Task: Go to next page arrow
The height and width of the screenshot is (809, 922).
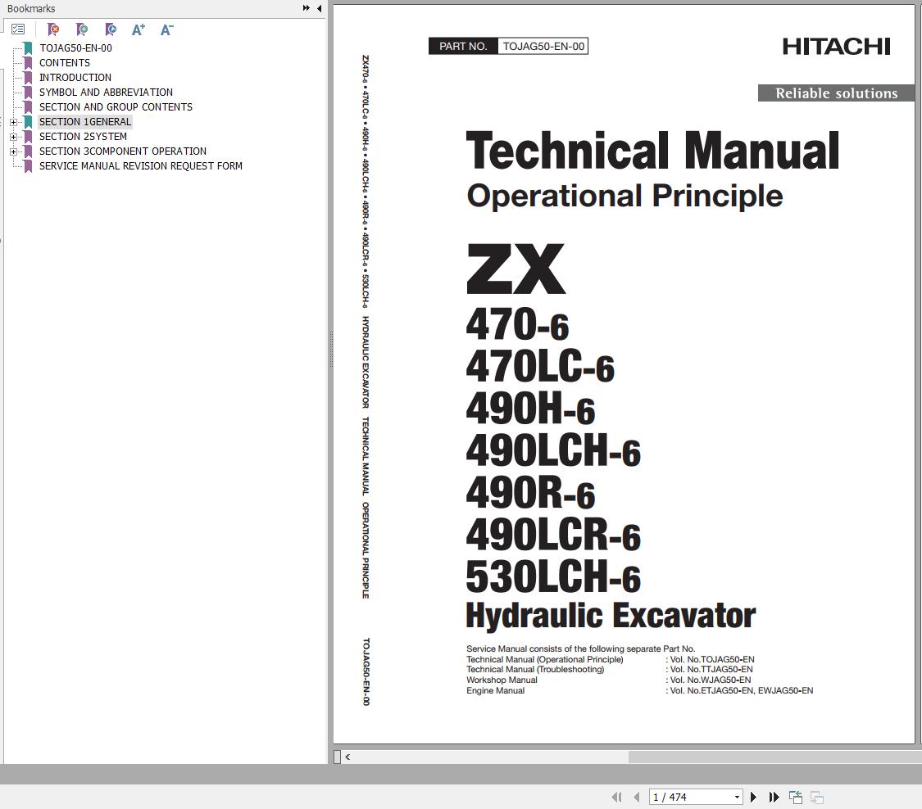Action: (753, 798)
